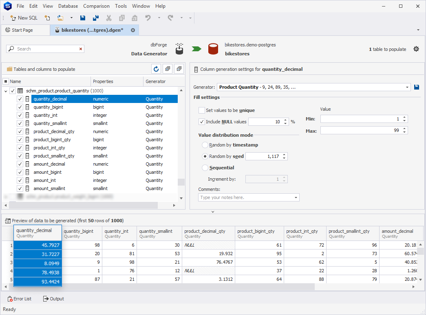Clear the search with the red X icon
The image size is (426, 315).
tap(81, 49)
